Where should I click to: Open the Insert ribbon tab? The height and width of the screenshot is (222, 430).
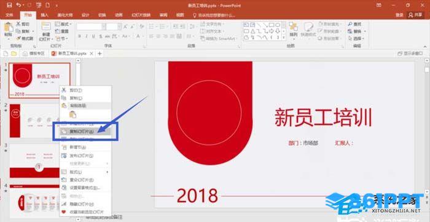coord(45,15)
